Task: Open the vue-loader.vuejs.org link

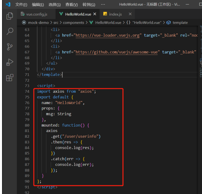Action: (x=107, y=35)
